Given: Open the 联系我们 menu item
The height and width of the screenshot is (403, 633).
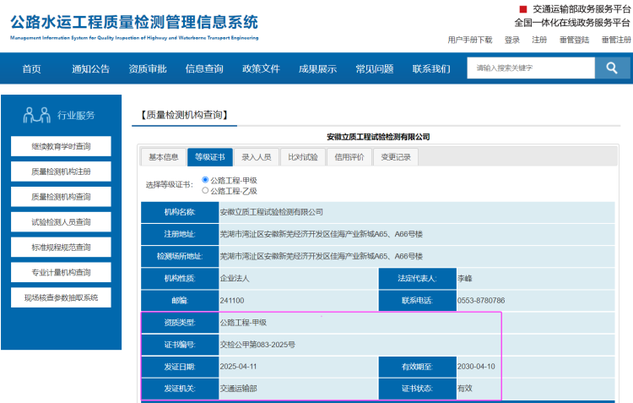Looking at the screenshot, I should pos(431,68).
